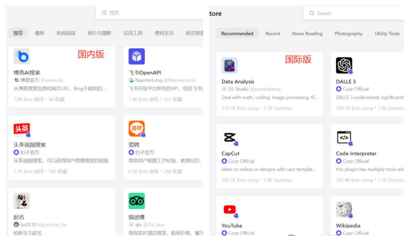The height and width of the screenshot is (236, 407).
Task: Click 扣子官方 avatar under 猎聘
Action: [x=131, y=152]
